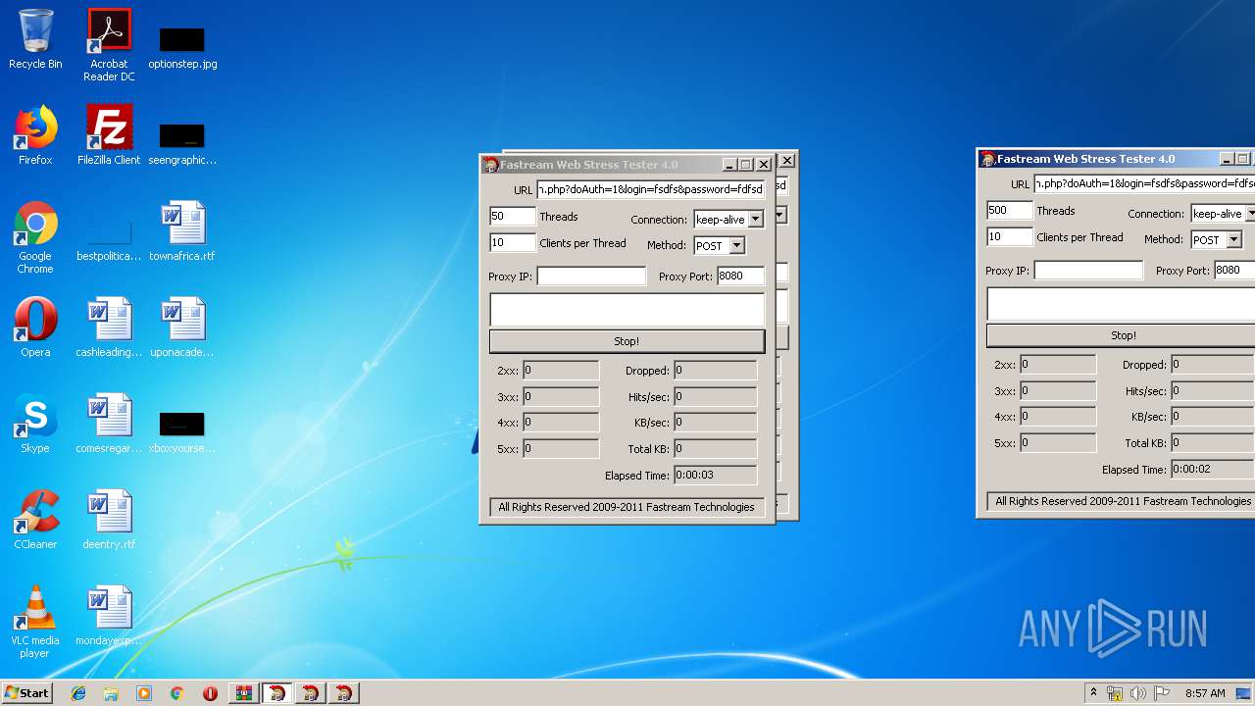Select the xboxyourse desktop file
Screen dimensions: 1255x706
pos(182,431)
